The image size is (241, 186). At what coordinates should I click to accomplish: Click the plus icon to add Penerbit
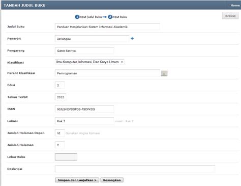tap(132, 39)
